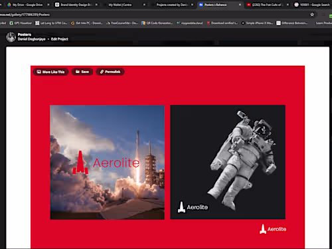Close the YouTube tab

[x=288, y=5]
